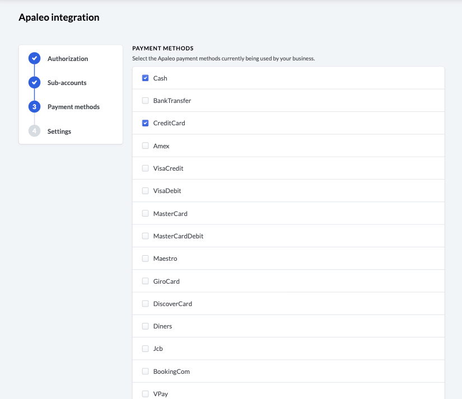Open the Settings step label
Viewport: 462px width, 399px height.
pyautogui.click(x=59, y=132)
